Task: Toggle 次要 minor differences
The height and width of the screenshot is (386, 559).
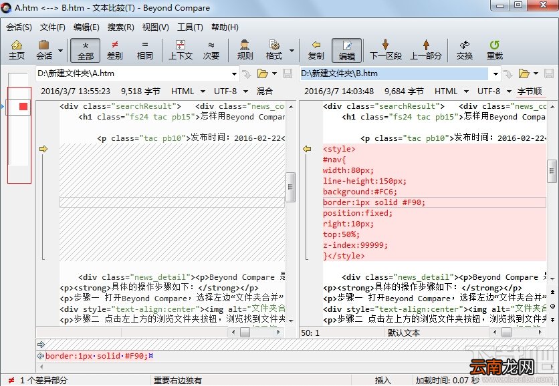Action: click(211, 50)
